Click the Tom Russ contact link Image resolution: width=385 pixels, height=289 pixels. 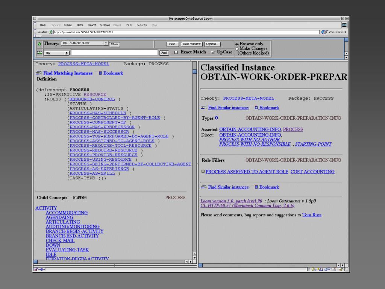point(312,215)
